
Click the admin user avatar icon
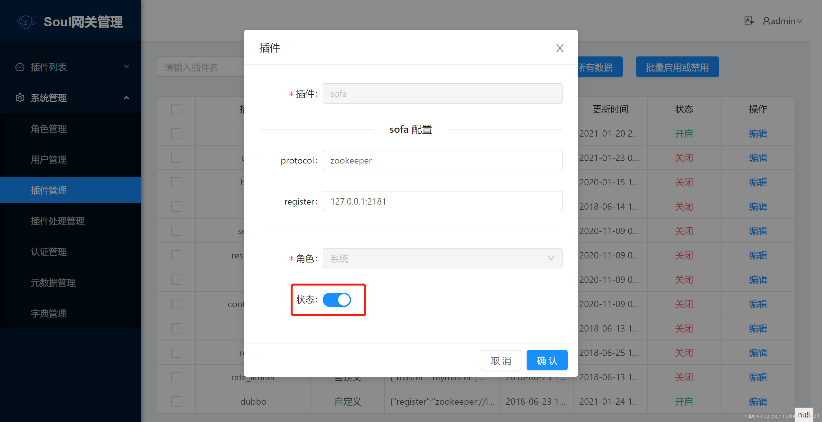pyautogui.click(x=766, y=21)
